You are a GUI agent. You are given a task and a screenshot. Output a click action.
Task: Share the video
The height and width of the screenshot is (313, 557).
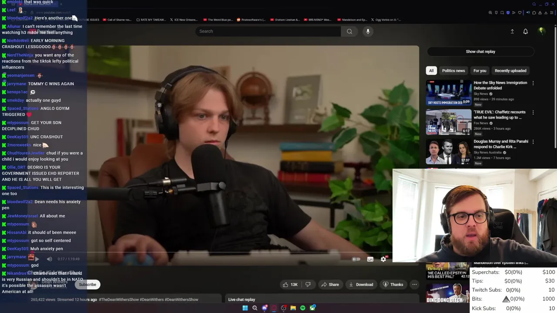click(x=330, y=284)
